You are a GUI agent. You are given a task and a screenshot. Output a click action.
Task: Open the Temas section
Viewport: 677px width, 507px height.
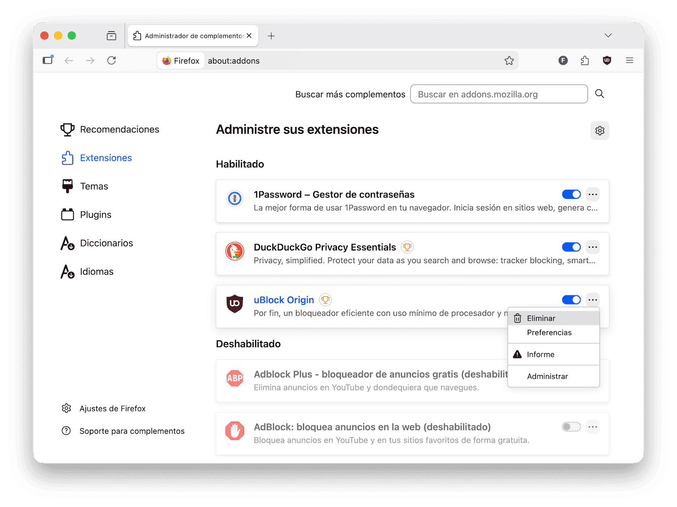94,186
